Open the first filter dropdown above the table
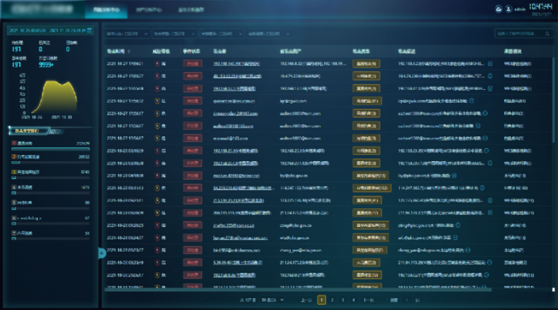Screen dimensions: 558x310 [x=127, y=33]
